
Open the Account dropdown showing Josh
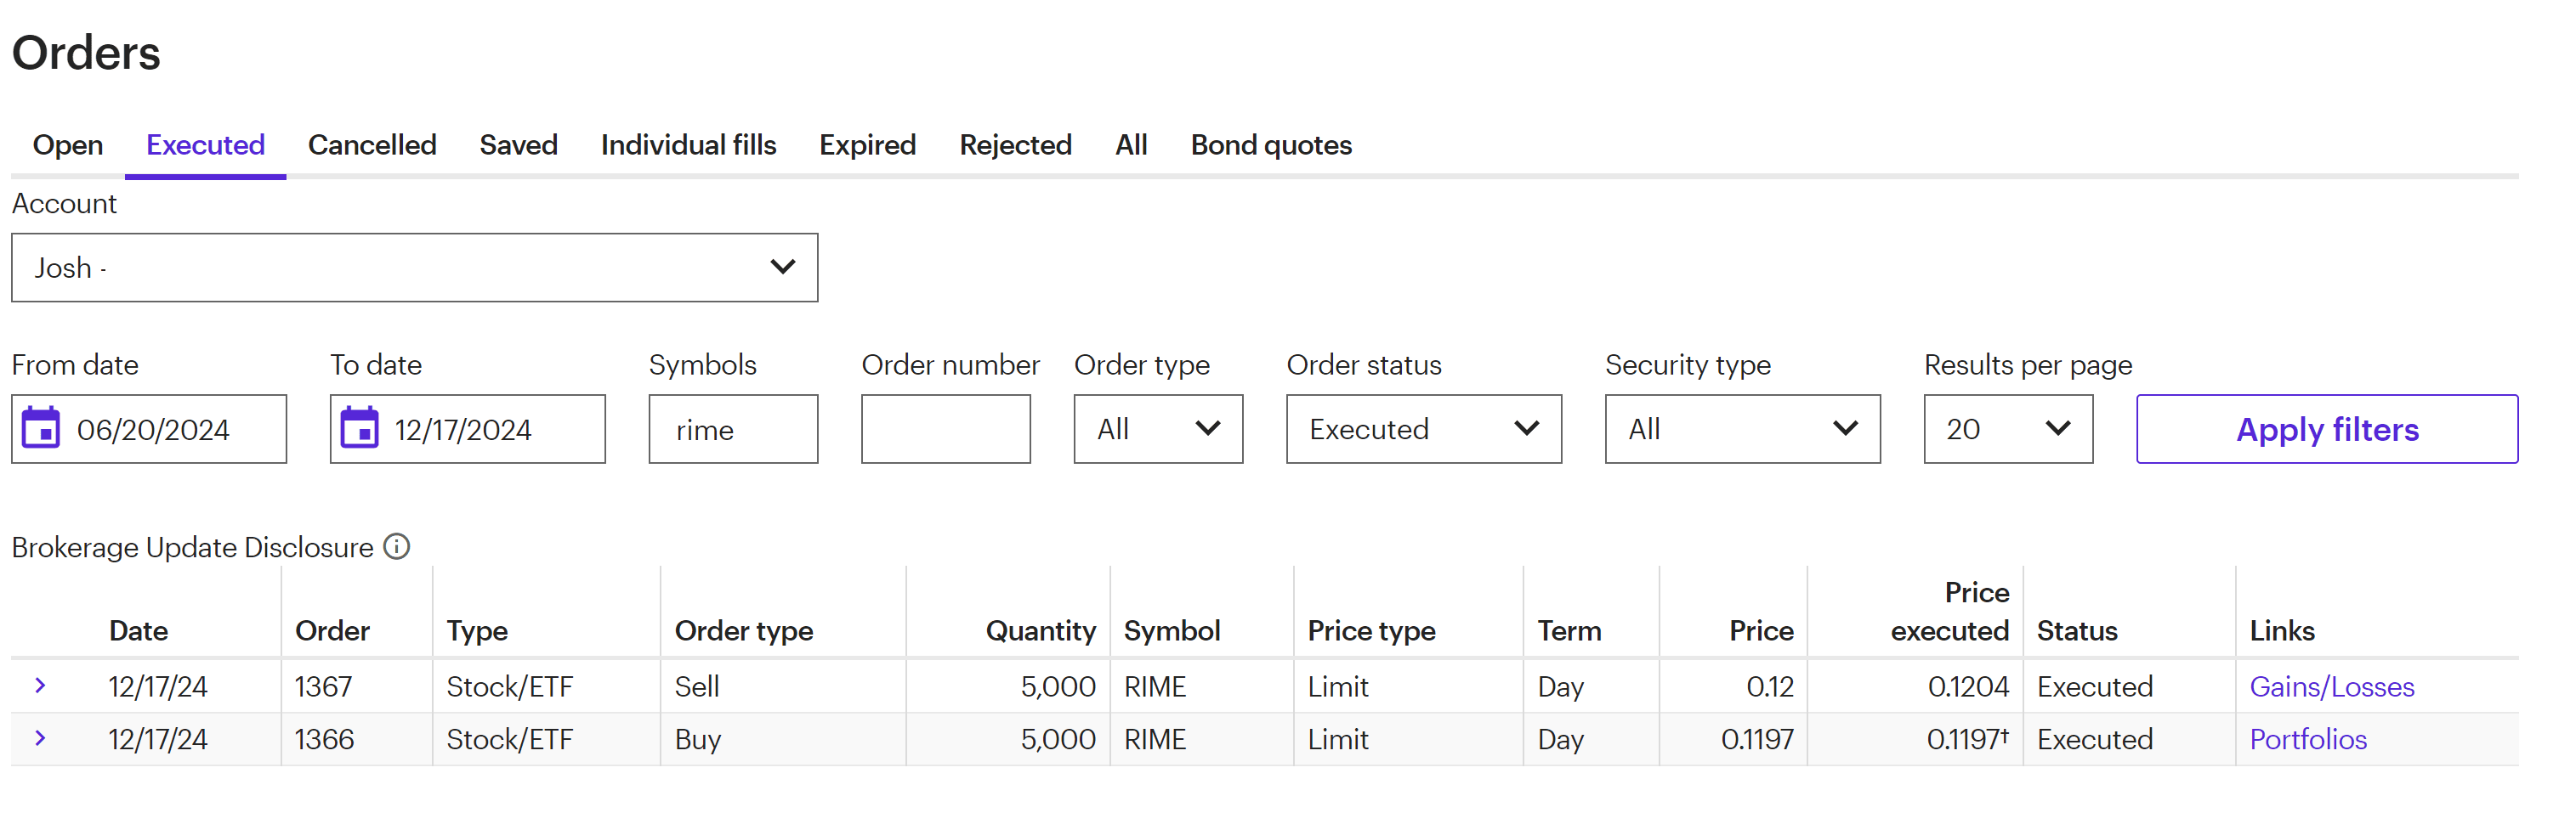(x=414, y=268)
